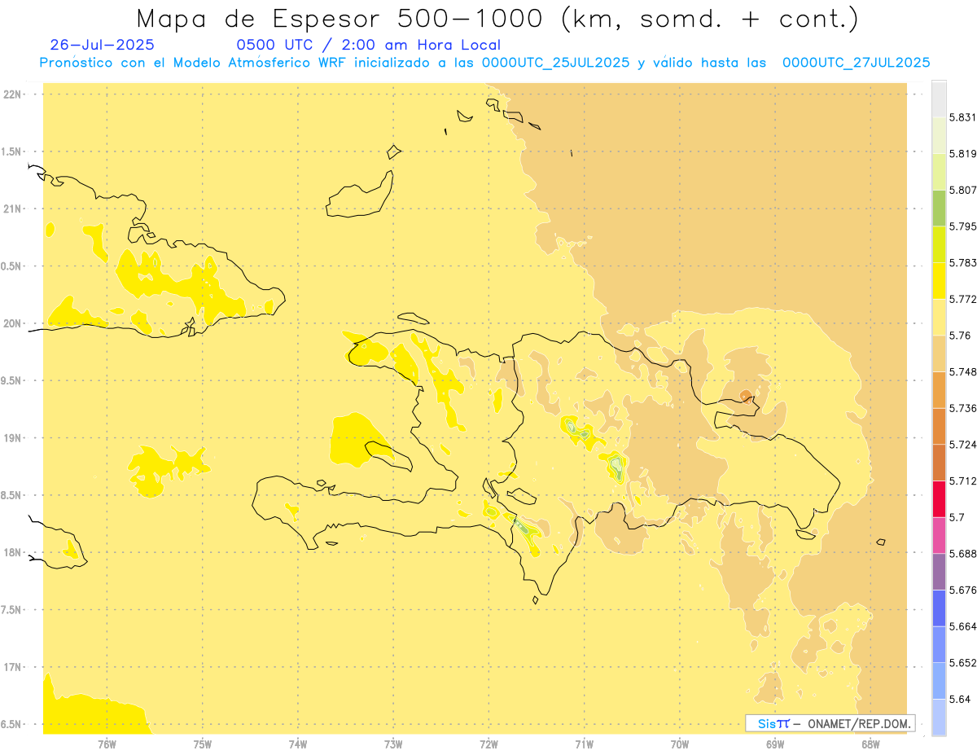This screenshot has width=977, height=755.
Task: Pick the grey legend swatch above 5.831
Action: pyautogui.click(x=939, y=99)
